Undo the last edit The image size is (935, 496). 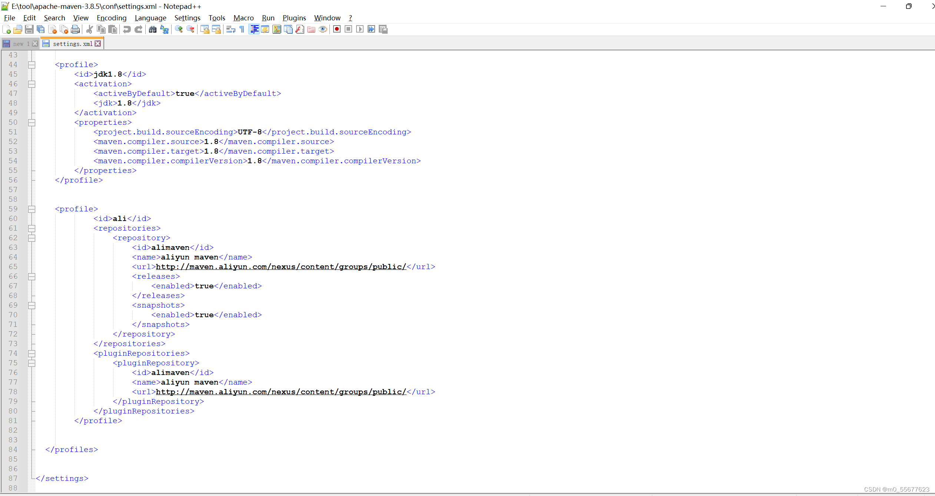pos(127,29)
